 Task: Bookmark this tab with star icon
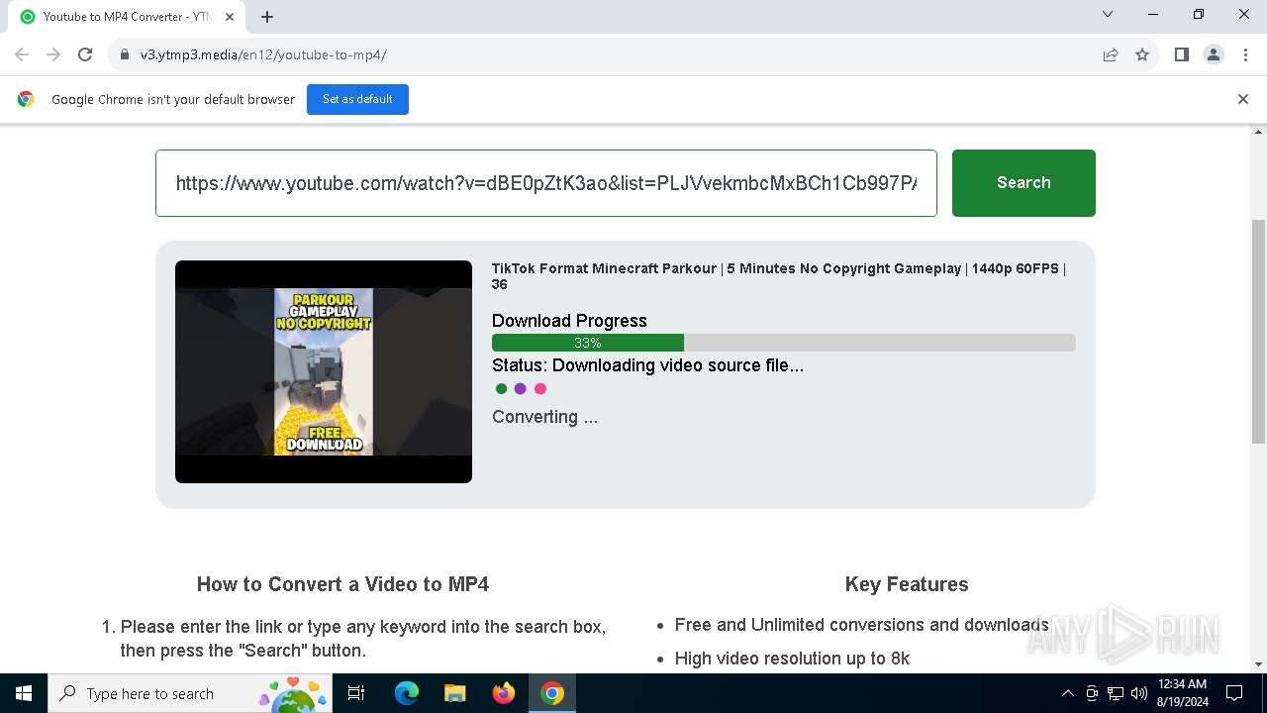tap(1142, 54)
